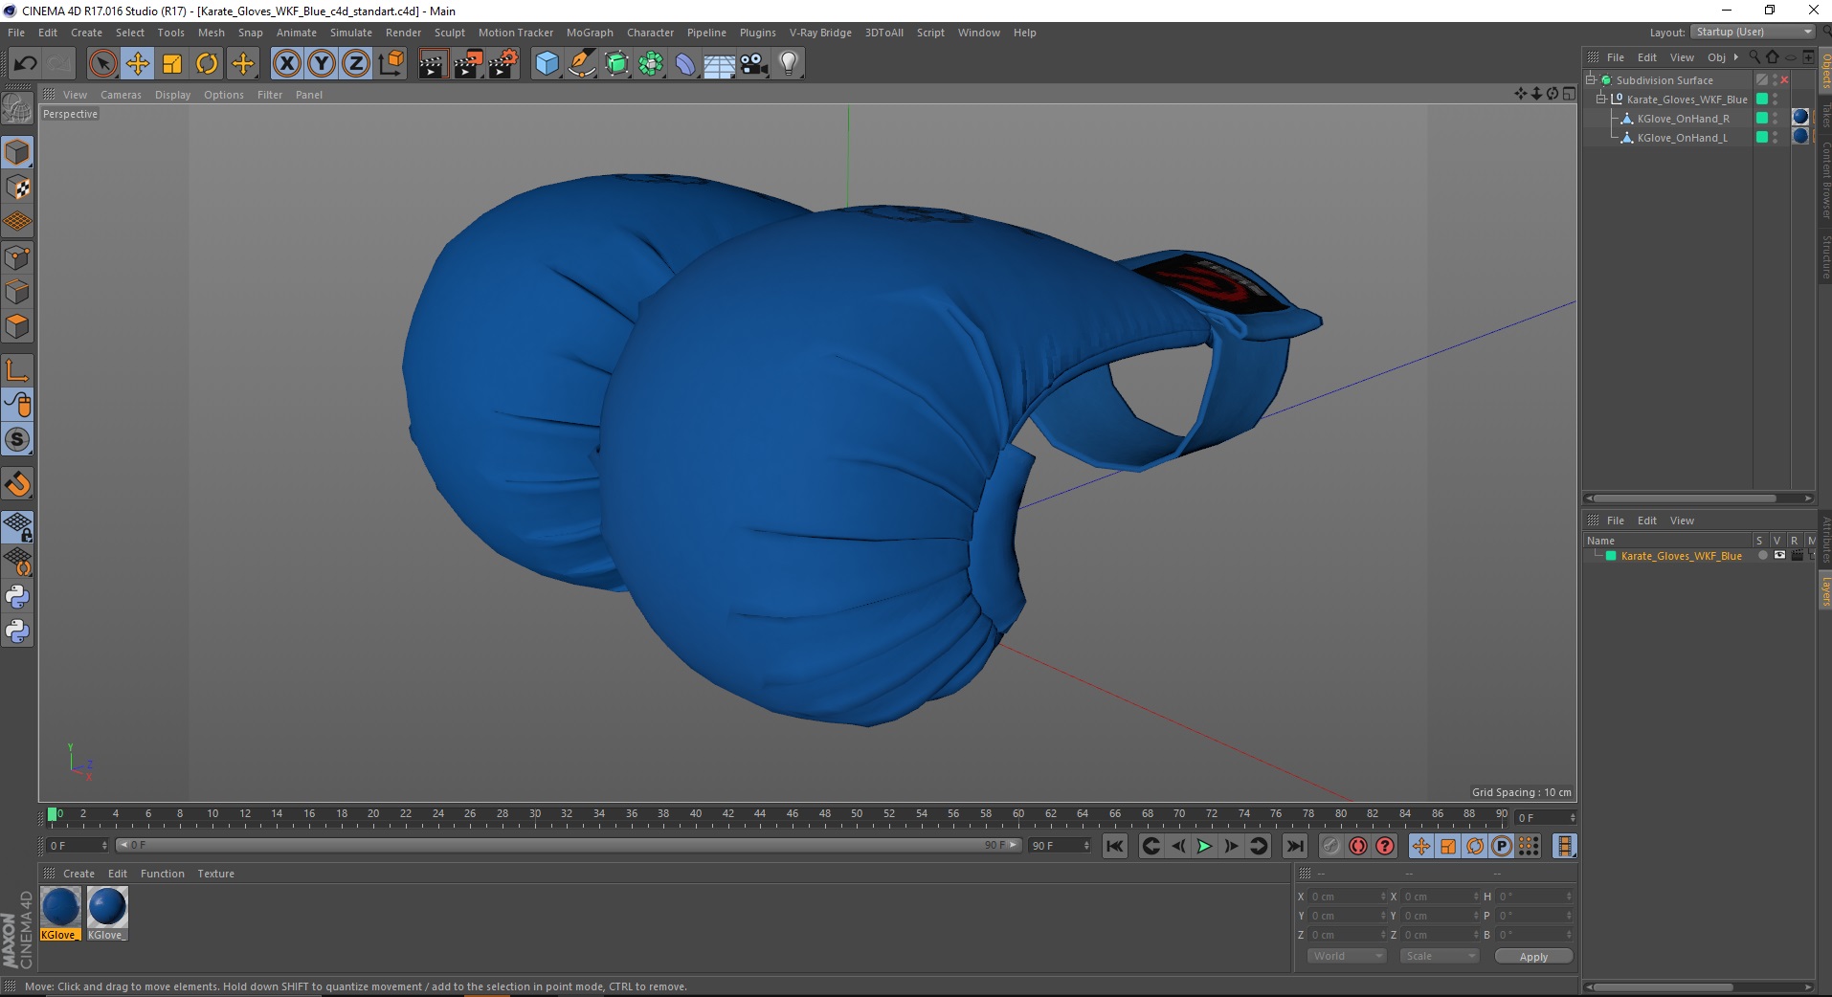
Task: Toggle Autokeying red button
Action: point(1358,846)
